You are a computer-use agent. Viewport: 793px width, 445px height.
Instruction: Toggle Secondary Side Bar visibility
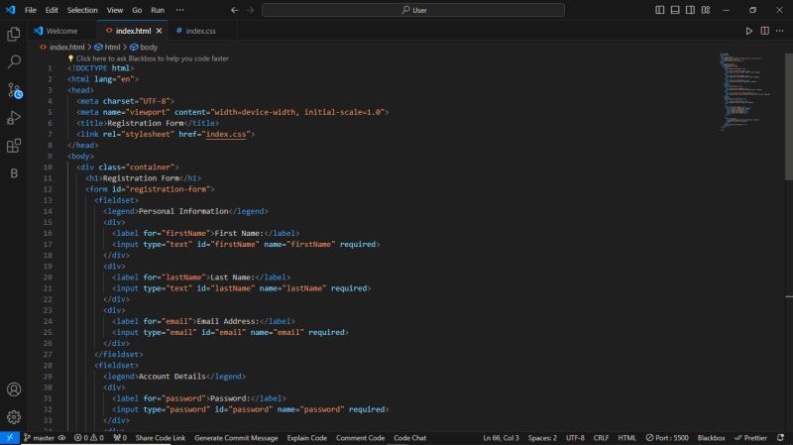coord(690,10)
